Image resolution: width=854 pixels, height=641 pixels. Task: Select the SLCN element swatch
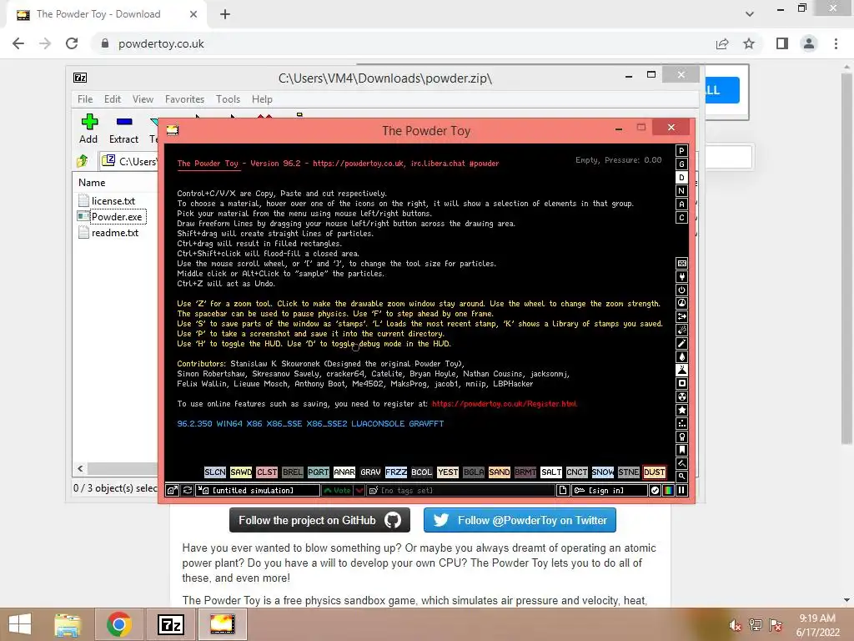coord(214,472)
